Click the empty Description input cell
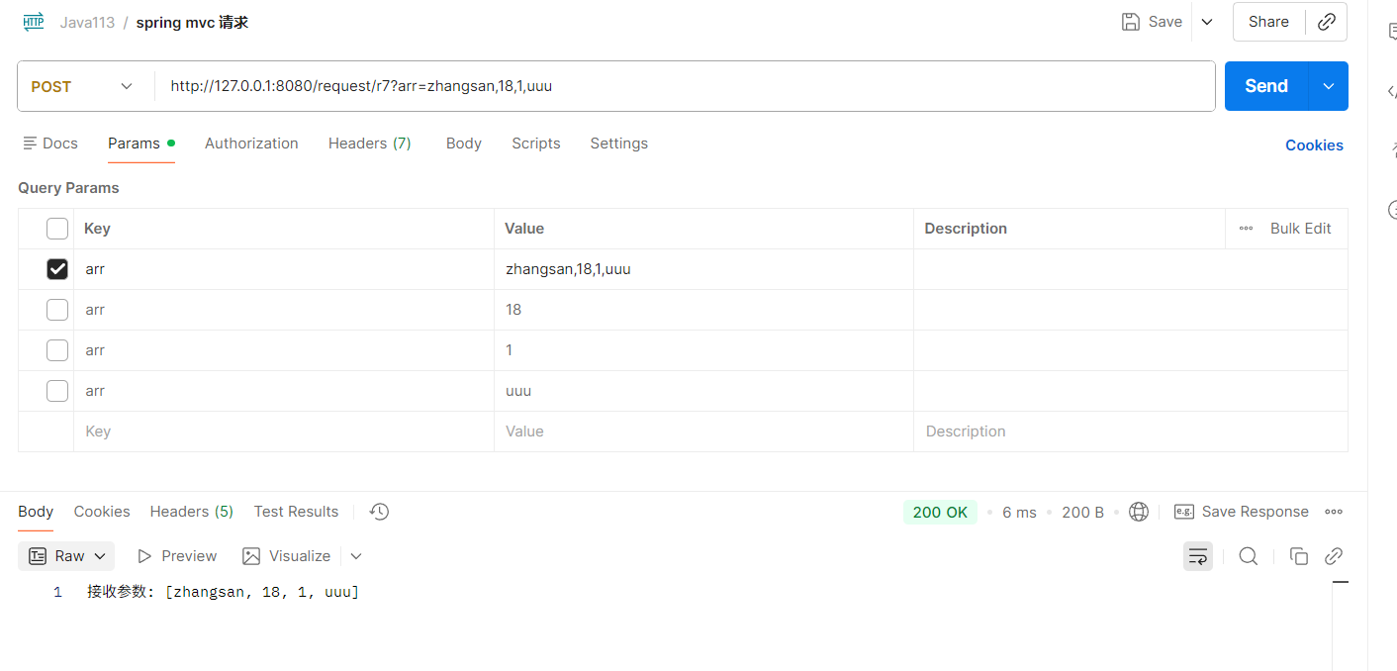Image resolution: width=1397 pixels, height=671 pixels. [x=1131, y=431]
